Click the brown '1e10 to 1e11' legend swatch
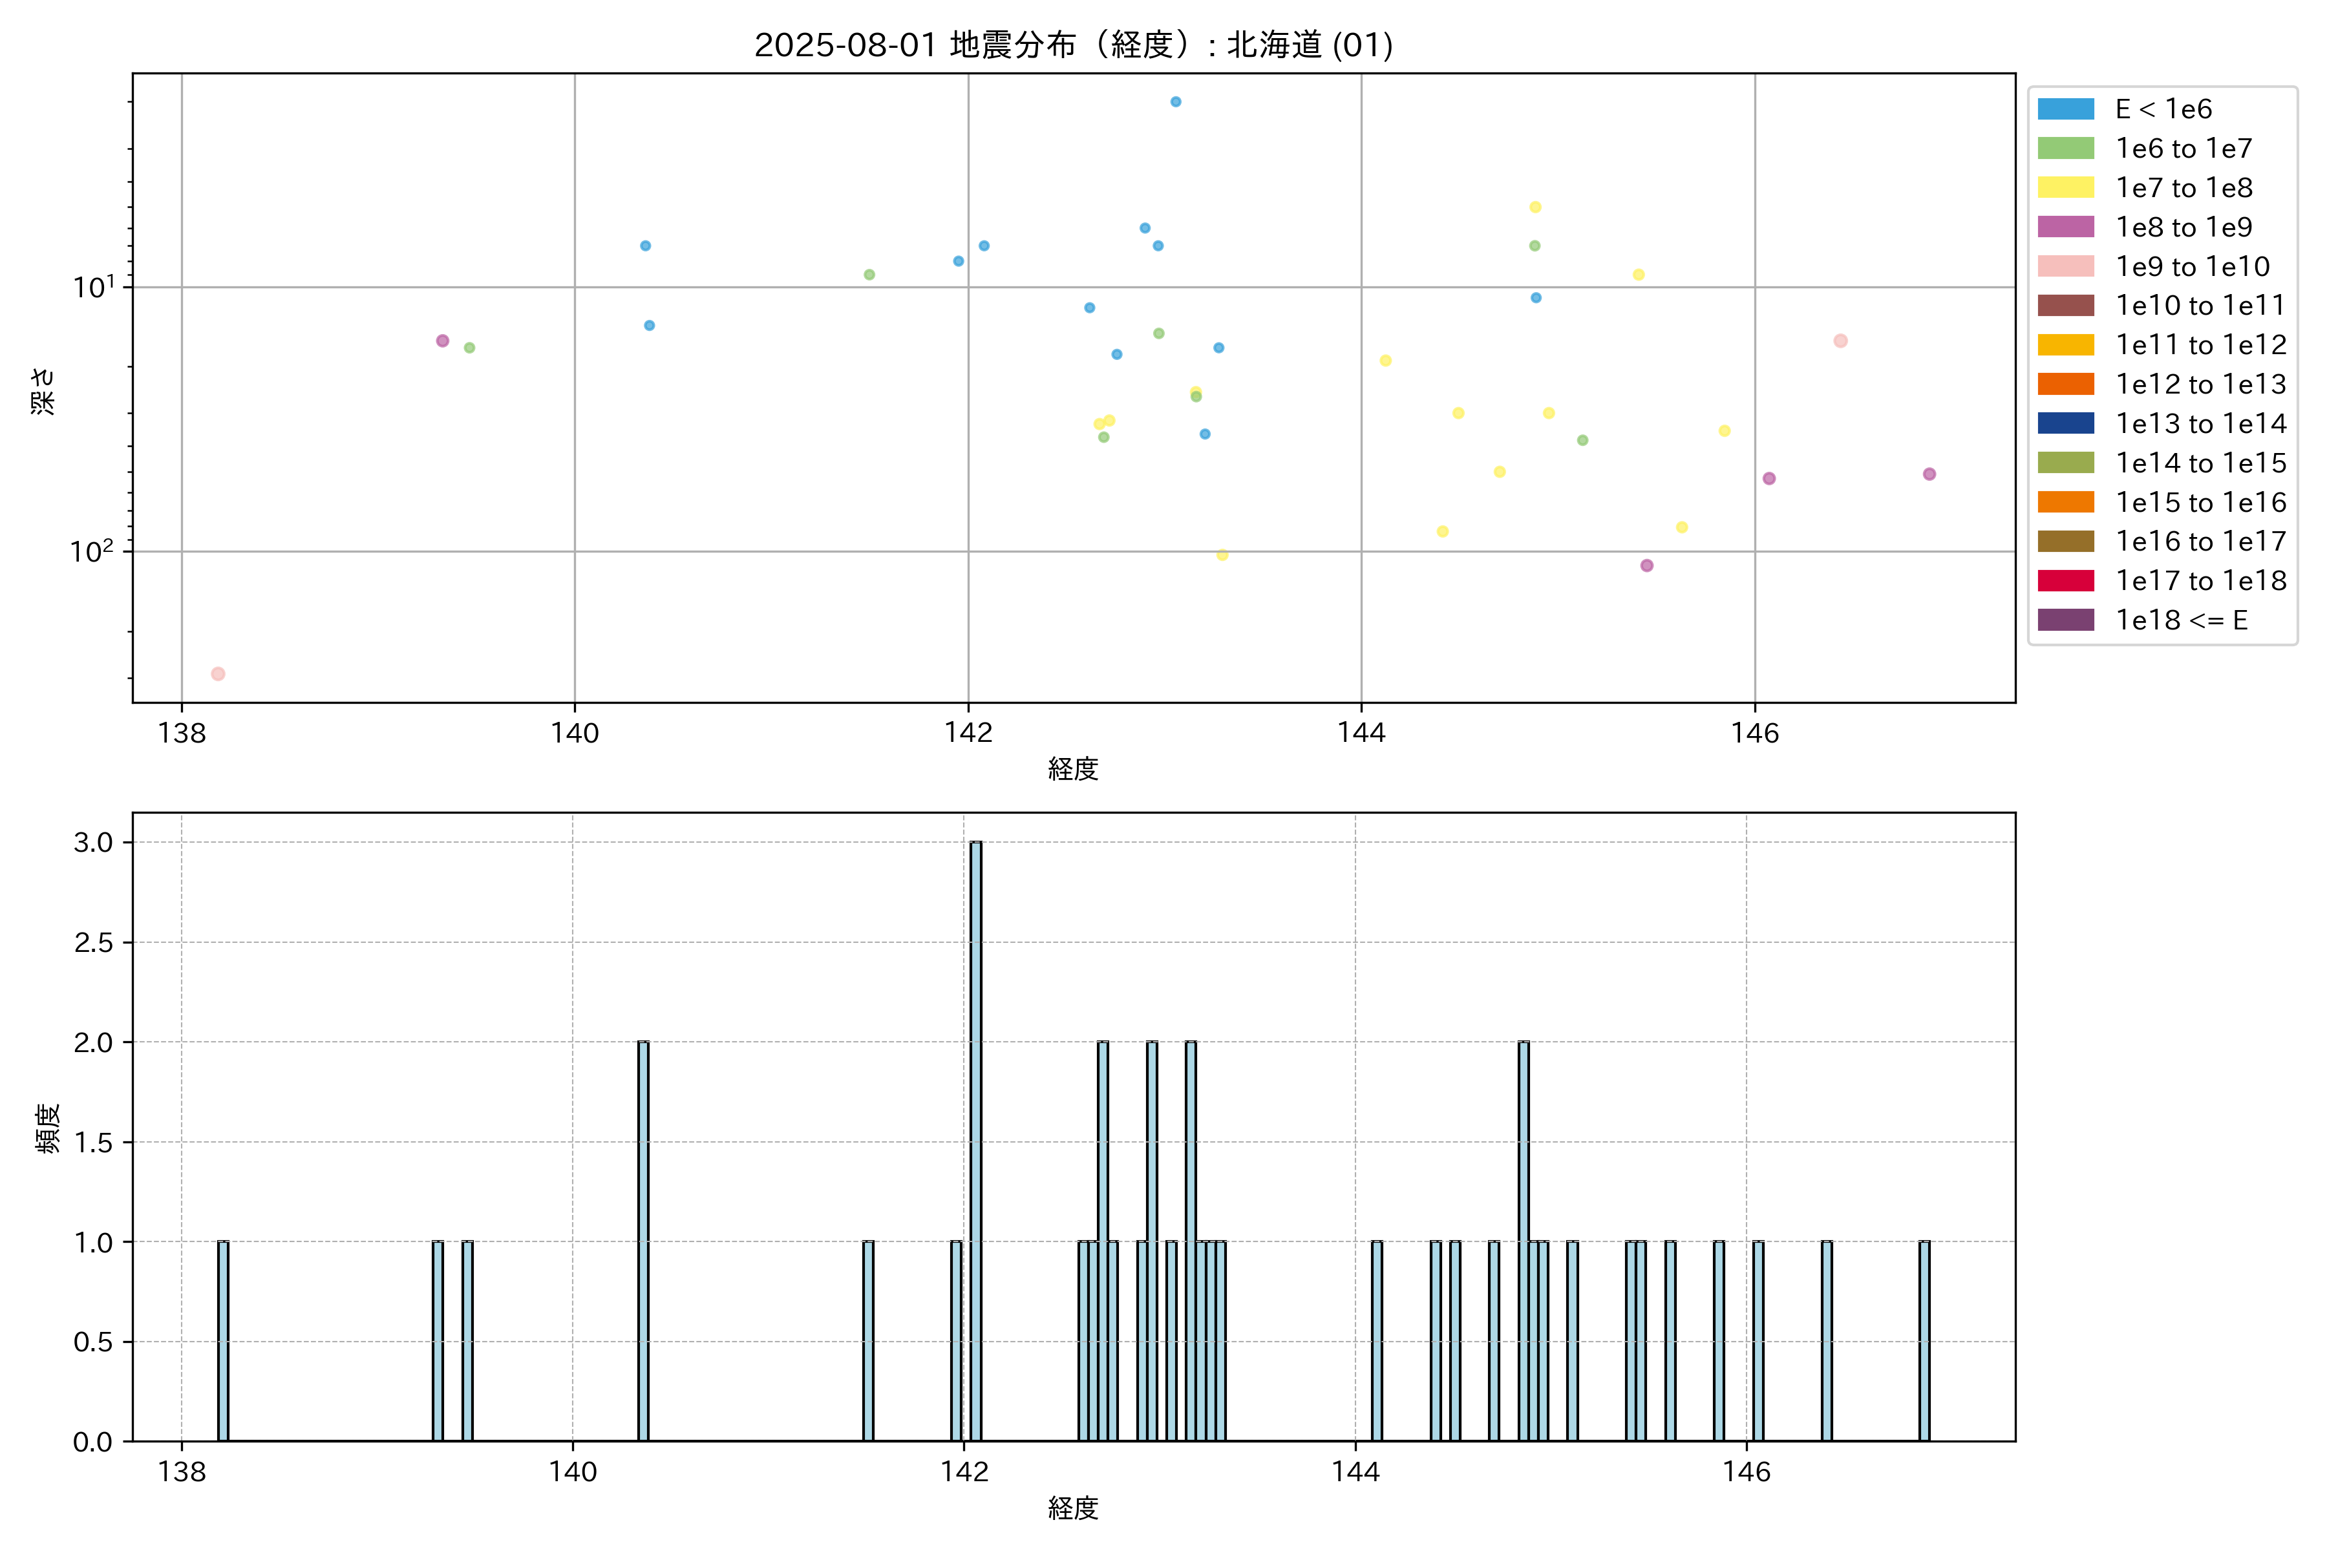The width and height of the screenshot is (2327, 1551). pyautogui.click(x=2065, y=306)
